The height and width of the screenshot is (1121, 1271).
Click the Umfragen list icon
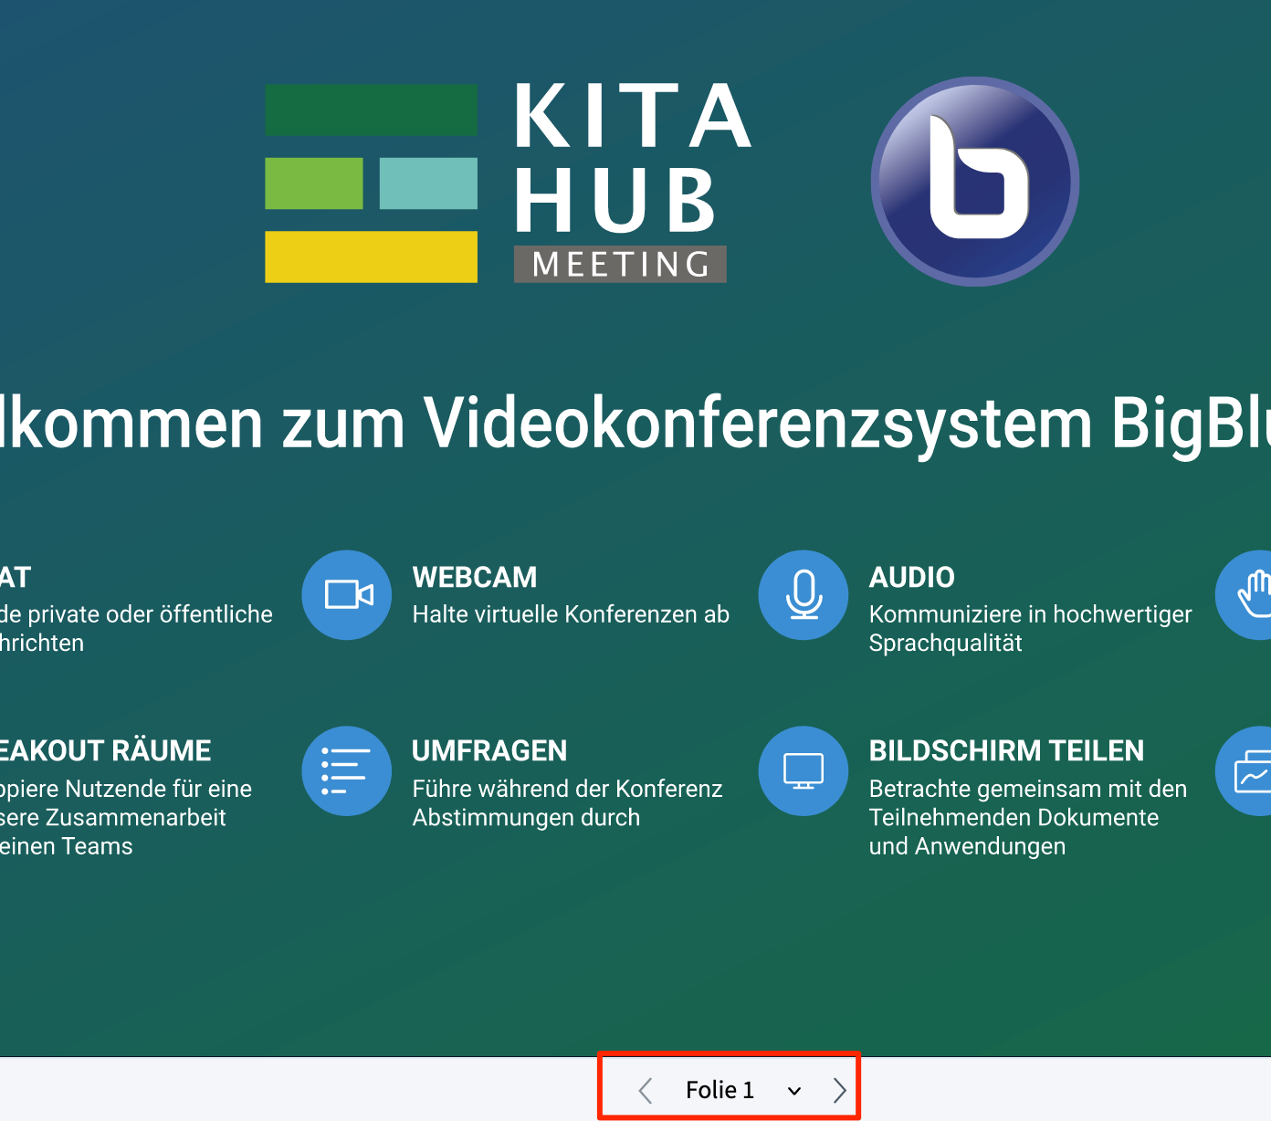coord(347,771)
